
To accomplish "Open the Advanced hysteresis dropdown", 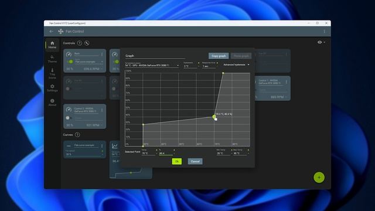I will pos(236,64).
